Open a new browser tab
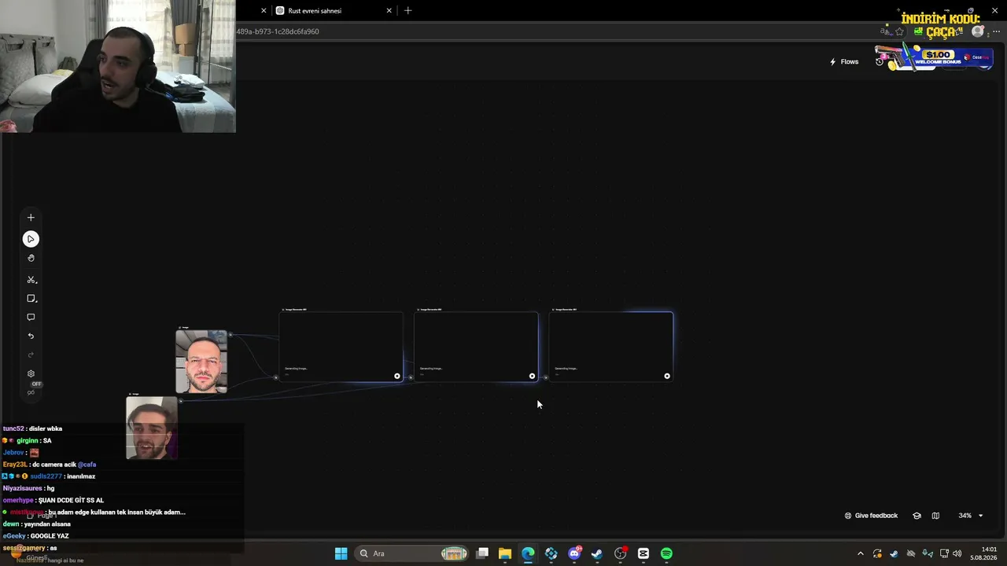Image resolution: width=1007 pixels, height=566 pixels. click(408, 11)
